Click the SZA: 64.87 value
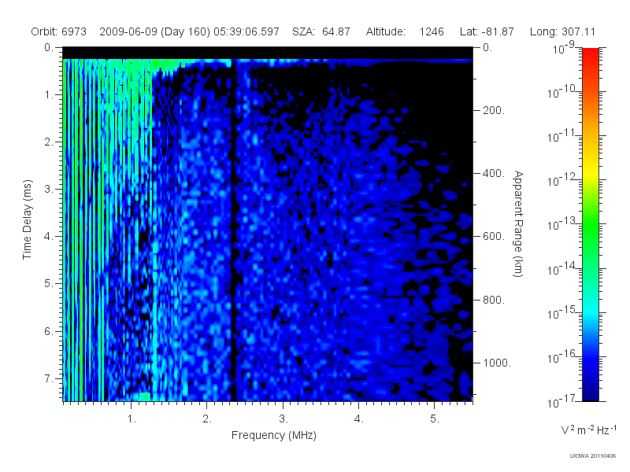 321,31
